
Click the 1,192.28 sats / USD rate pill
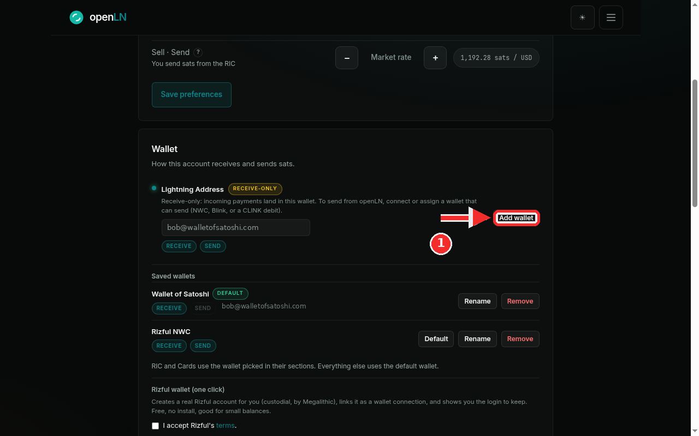pos(496,58)
